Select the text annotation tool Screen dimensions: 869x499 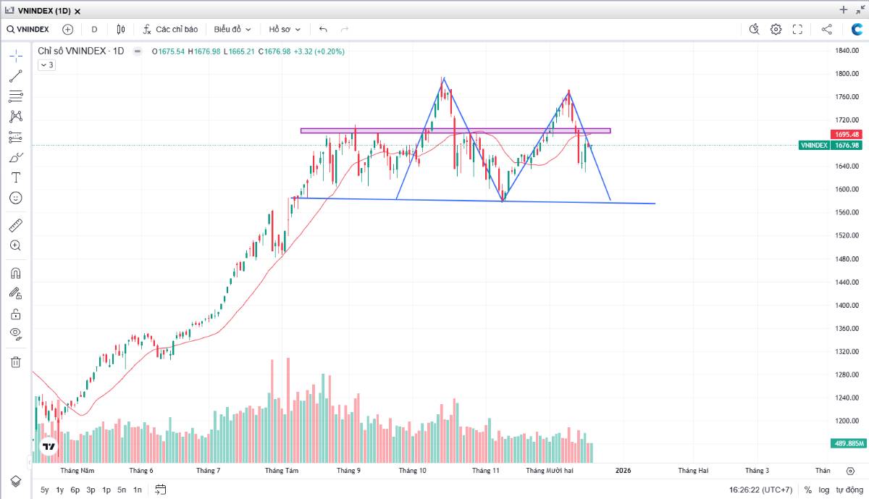coord(15,177)
